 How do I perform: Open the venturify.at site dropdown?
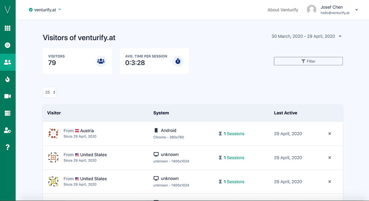tap(45, 10)
